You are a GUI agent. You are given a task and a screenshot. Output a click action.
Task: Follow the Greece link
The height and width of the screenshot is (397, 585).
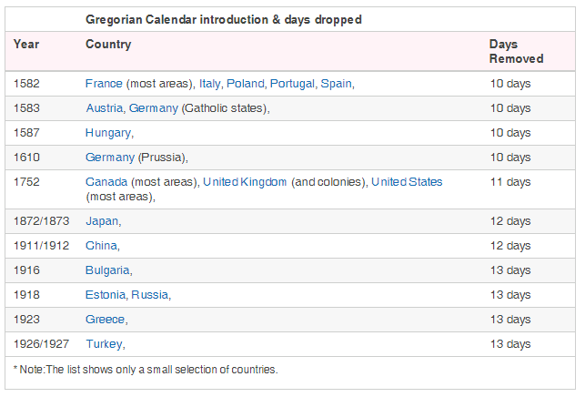105,320
